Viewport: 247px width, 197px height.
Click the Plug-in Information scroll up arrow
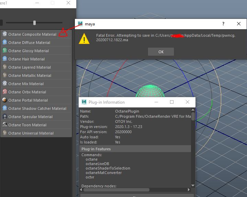tap(193, 109)
